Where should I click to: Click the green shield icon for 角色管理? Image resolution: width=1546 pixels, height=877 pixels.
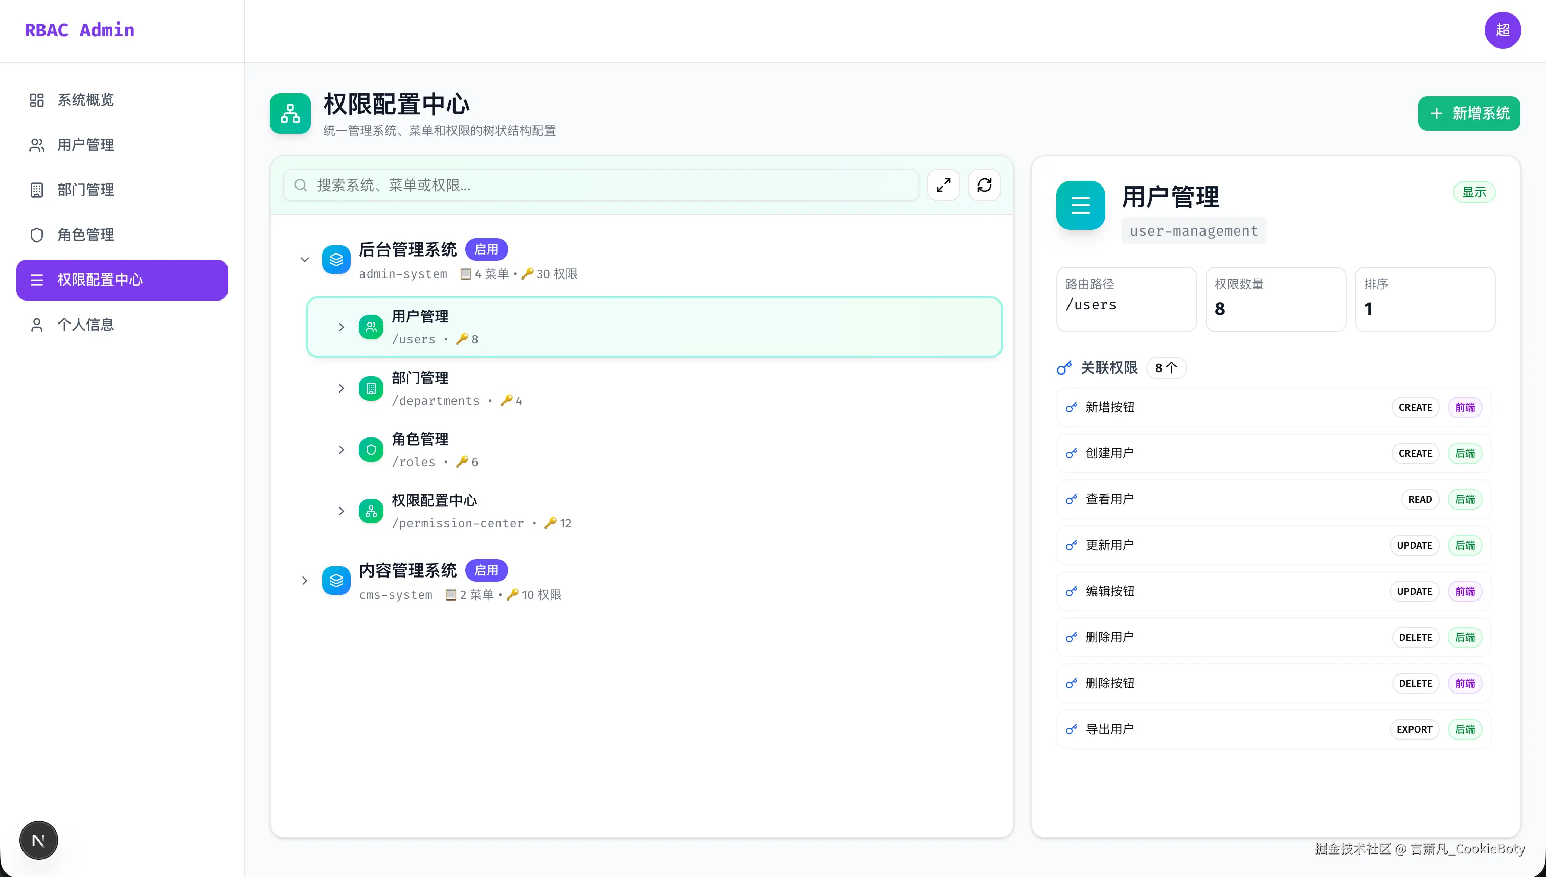pos(371,450)
